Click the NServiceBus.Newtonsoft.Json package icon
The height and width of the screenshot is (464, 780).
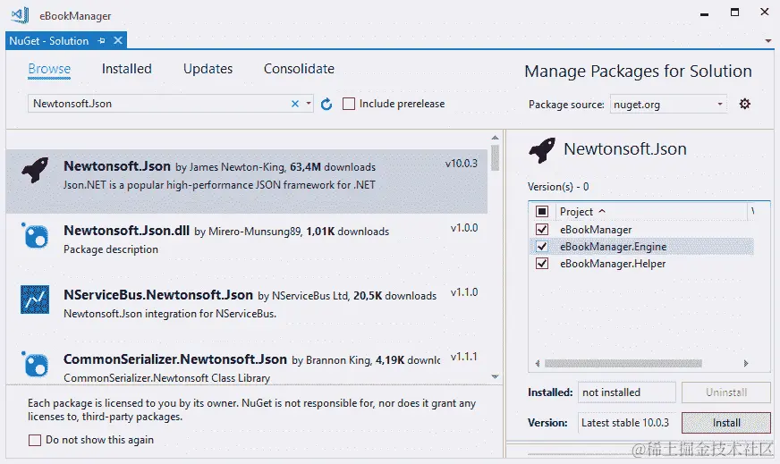pos(35,299)
